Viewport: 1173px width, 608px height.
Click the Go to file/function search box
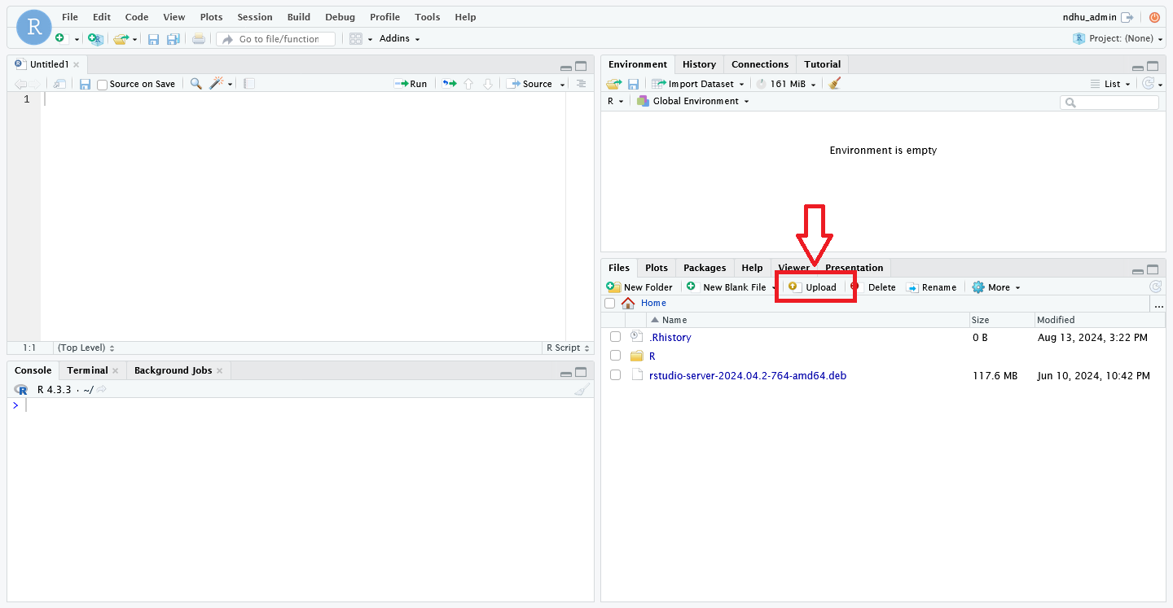(277, 39)
